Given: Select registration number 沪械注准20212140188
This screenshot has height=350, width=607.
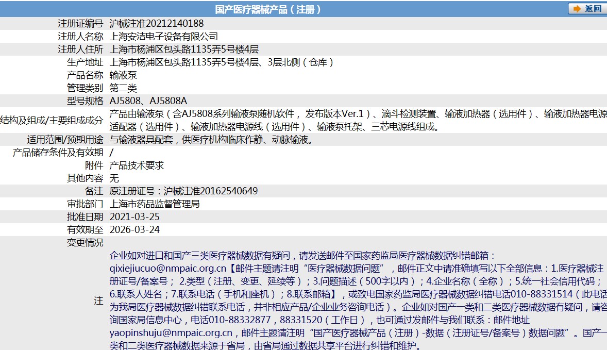Looking at the screenshot, I should coord(157,24).
